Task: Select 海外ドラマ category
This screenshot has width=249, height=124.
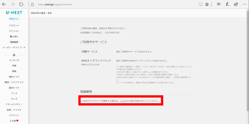Action: 14,77
